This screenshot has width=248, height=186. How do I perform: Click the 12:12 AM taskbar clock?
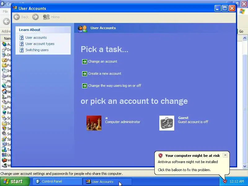[237, 181]
